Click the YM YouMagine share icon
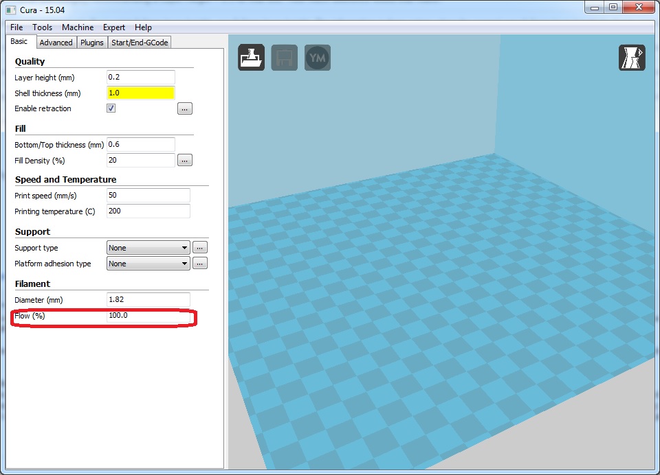 point(318,58)
